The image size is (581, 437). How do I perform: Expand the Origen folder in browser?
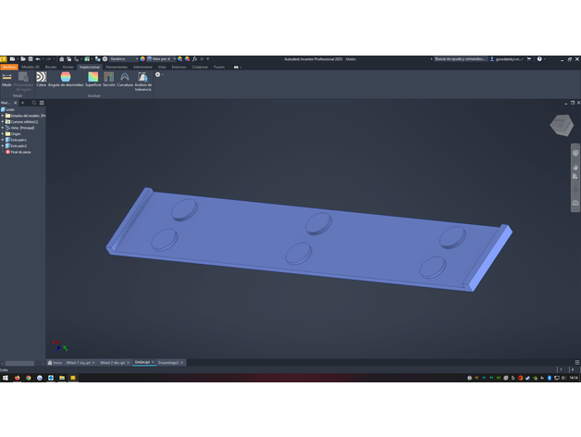pyautogui.click(x=3, y=133)
